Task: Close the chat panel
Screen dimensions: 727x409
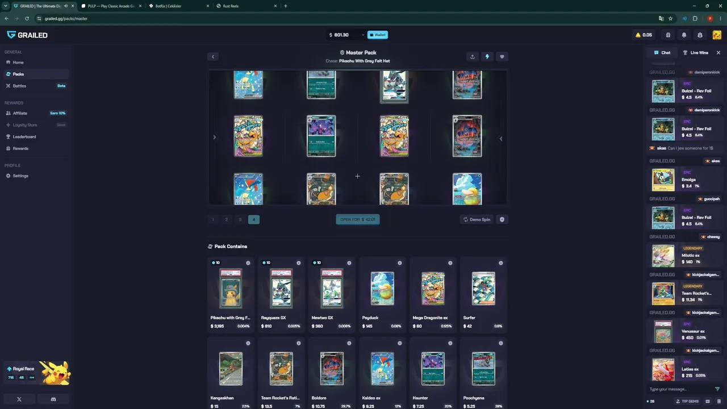Action: (718, 53)
